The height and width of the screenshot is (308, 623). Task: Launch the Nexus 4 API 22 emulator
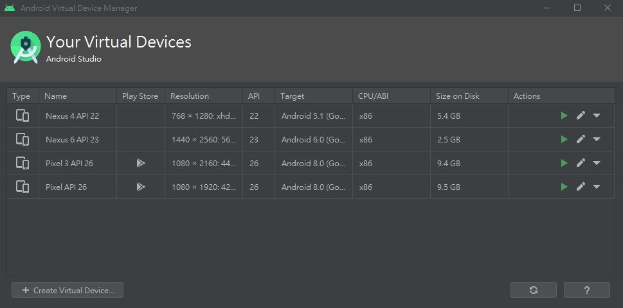pos(564,116)
